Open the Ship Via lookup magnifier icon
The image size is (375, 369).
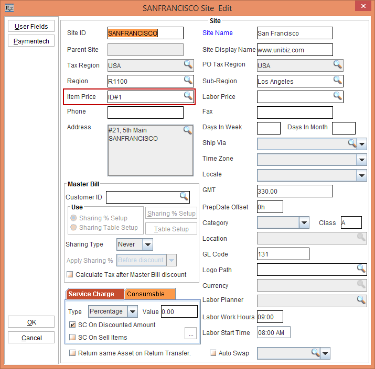click(x=352, y=143)
